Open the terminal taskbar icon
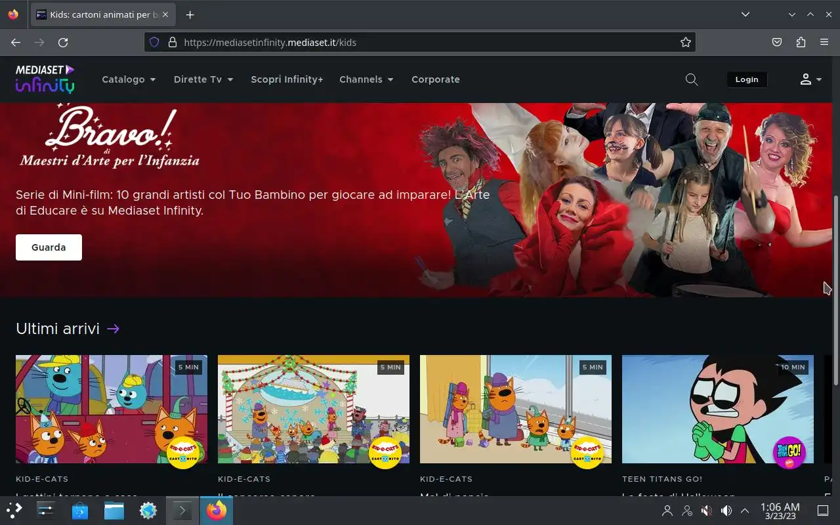This screenshot has width=840, height=525. pyautogui.click(x=182, y=511)
